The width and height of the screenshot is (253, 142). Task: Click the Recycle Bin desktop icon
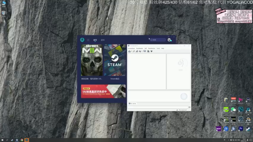[3, 13]
